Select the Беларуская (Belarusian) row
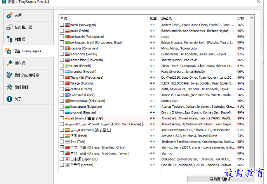The width and height of the screenshot is (267, 184). [154, 101]
